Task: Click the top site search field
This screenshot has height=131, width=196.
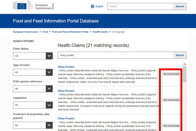Action: pyautogui.click(x=140, y=6)
